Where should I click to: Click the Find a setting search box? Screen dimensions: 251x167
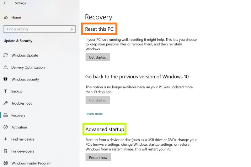[40, 29]
